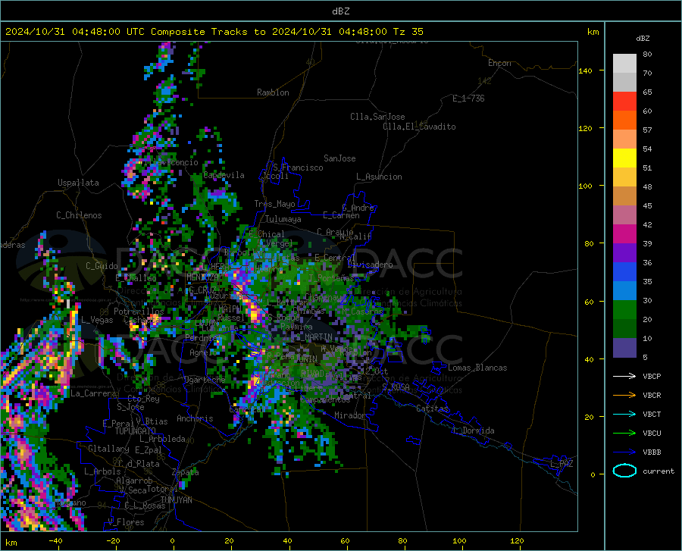This screenshot has width=682, height=551.
Task: Click the white VBCP arrow in legend
Action: (624, 376)
